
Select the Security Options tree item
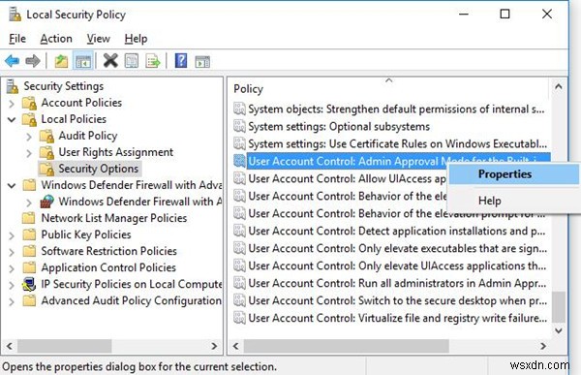pyautogui.click(x=98, y=169)
